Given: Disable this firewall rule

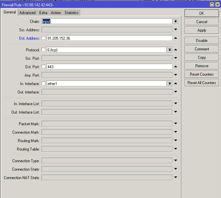Looking at the screenshot, I should coord(202,41).
